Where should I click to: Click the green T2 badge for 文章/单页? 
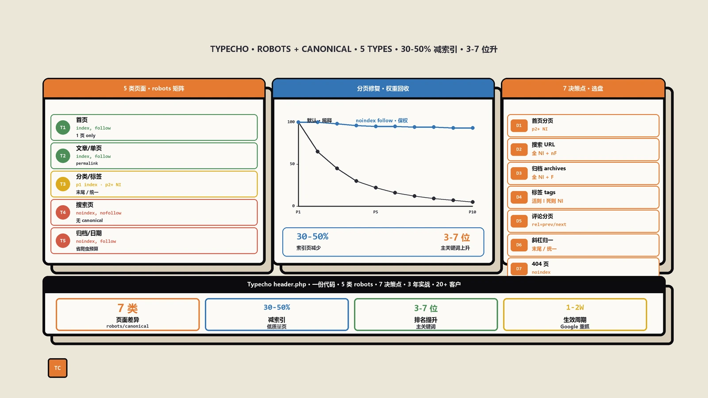click(x=63, y=156)
